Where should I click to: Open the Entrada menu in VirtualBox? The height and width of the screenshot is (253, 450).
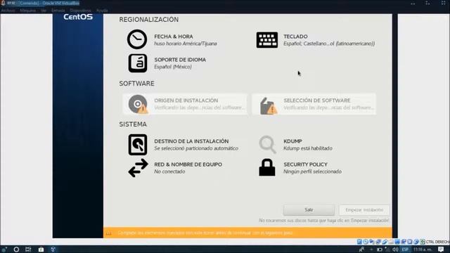[58, 11]
